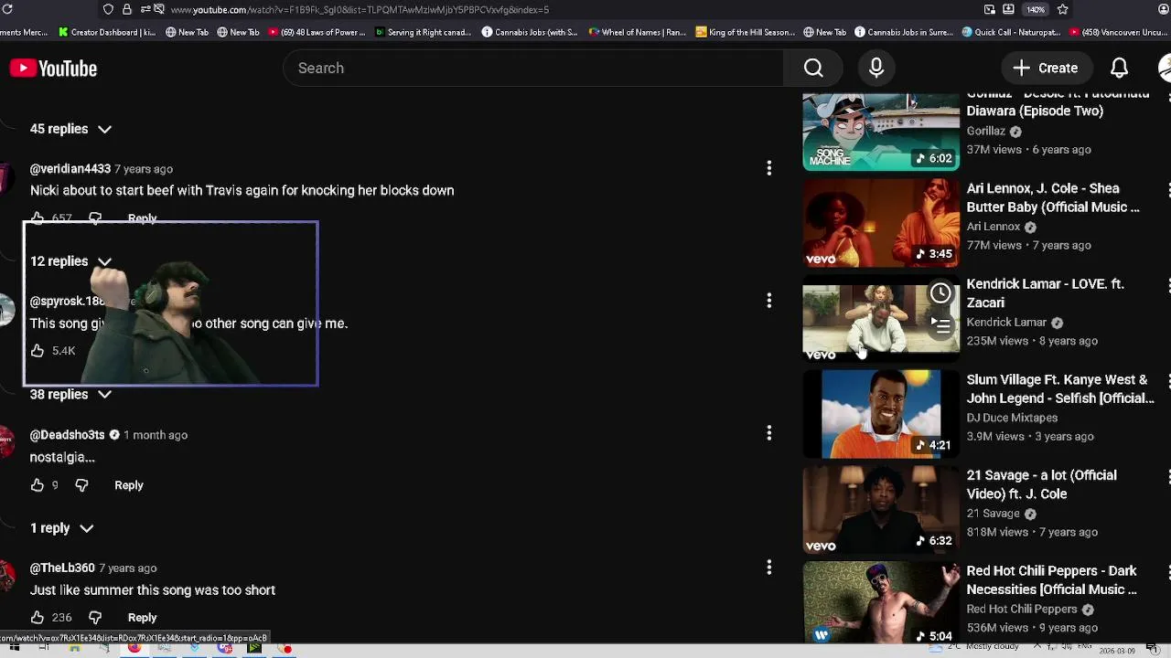Dislike the Nicki about to start beef comment

coord(95,218)
